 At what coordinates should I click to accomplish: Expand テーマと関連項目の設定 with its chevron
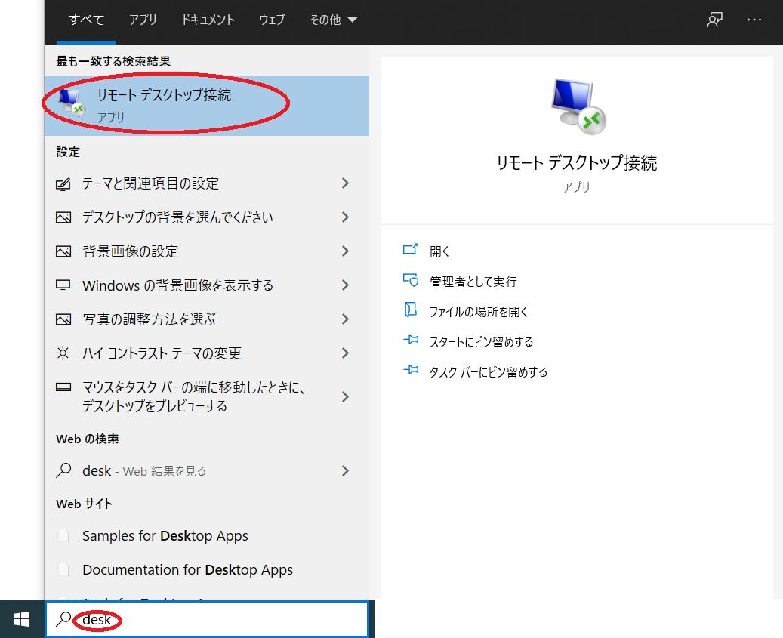coord(344,183)
